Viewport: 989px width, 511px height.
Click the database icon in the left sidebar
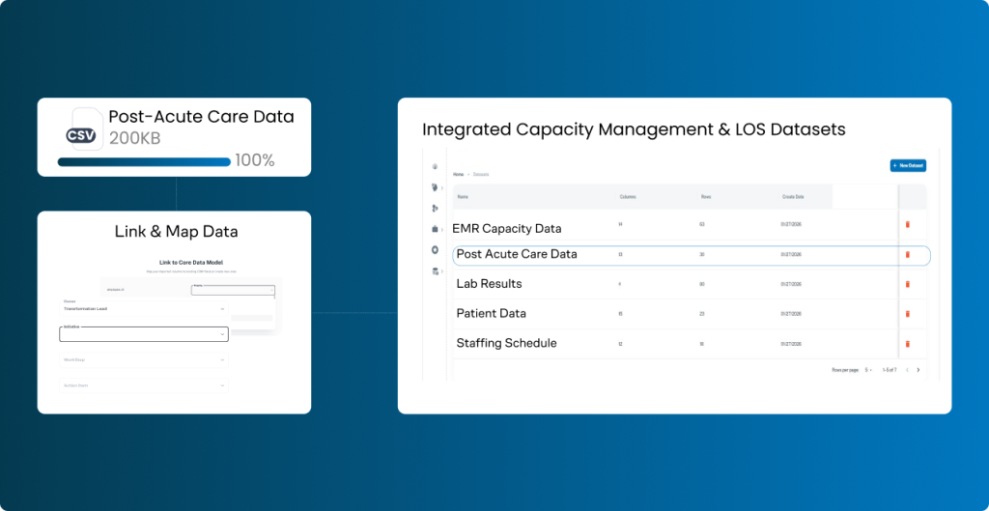click(x=436, y=271)
